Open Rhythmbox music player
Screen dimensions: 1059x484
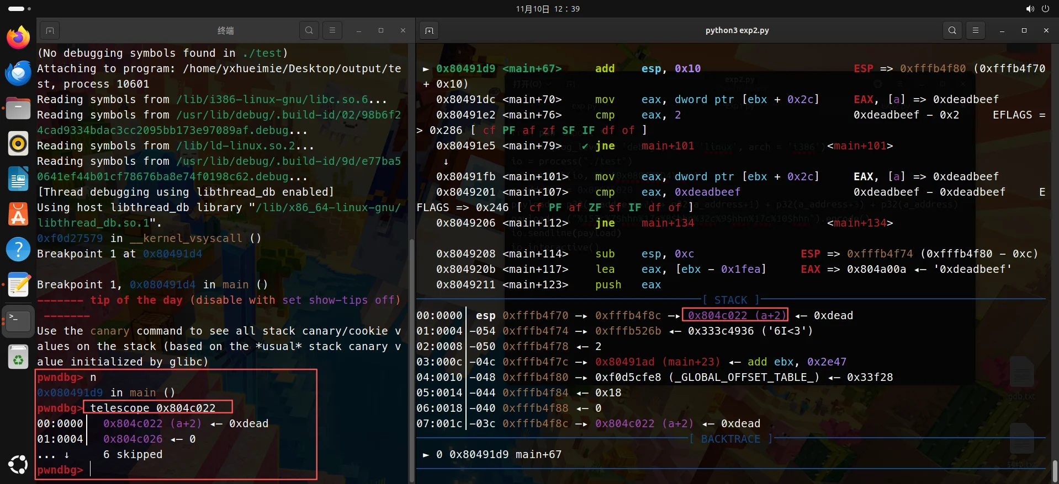tap(18, 143)
